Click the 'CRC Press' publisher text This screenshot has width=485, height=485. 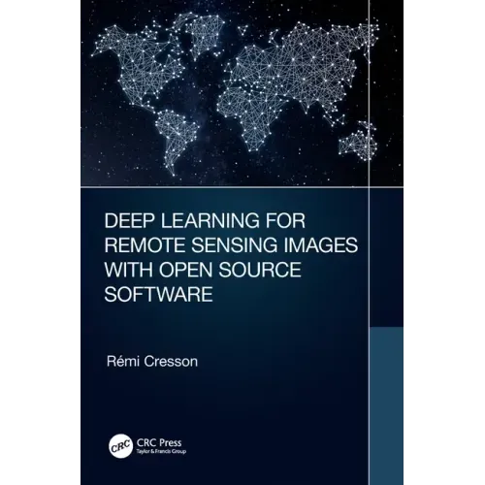159,442
